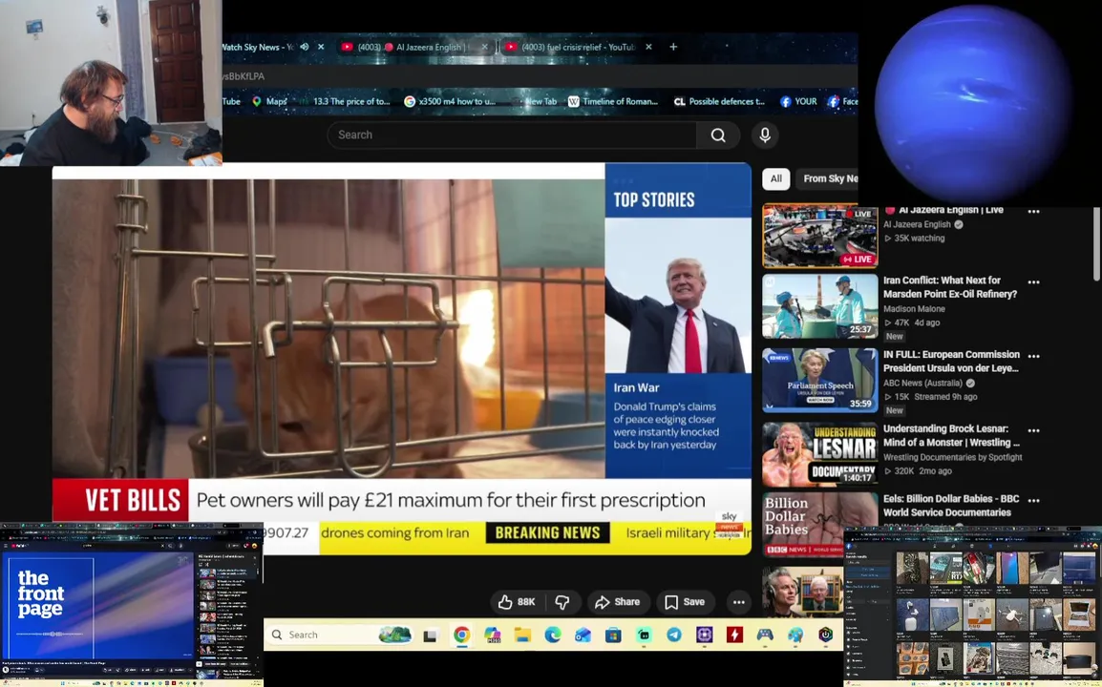Dislike the Sky News video
The image size is (1102, 687).
tap(562, 602)
